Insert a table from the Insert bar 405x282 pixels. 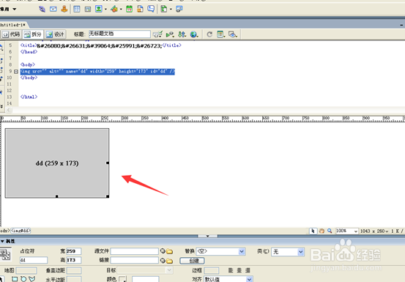click(77, 10)
